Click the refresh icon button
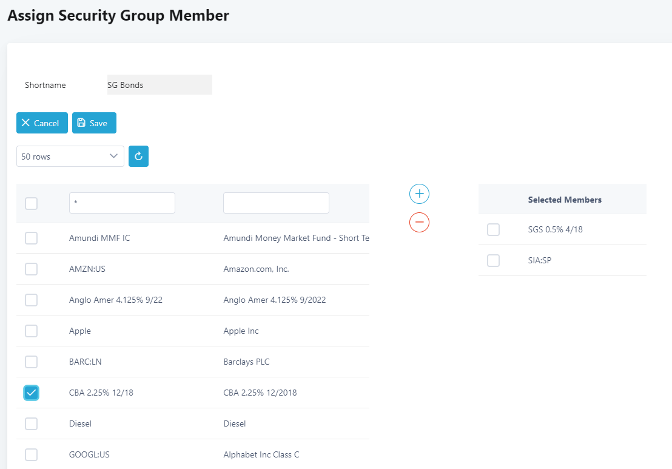 [138, 156]
